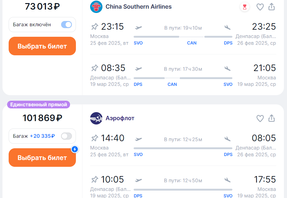Open the 'Единственный прямой' label
This screenshot has width=287, height=198.
pyautogui.click(x=39, y=105)
